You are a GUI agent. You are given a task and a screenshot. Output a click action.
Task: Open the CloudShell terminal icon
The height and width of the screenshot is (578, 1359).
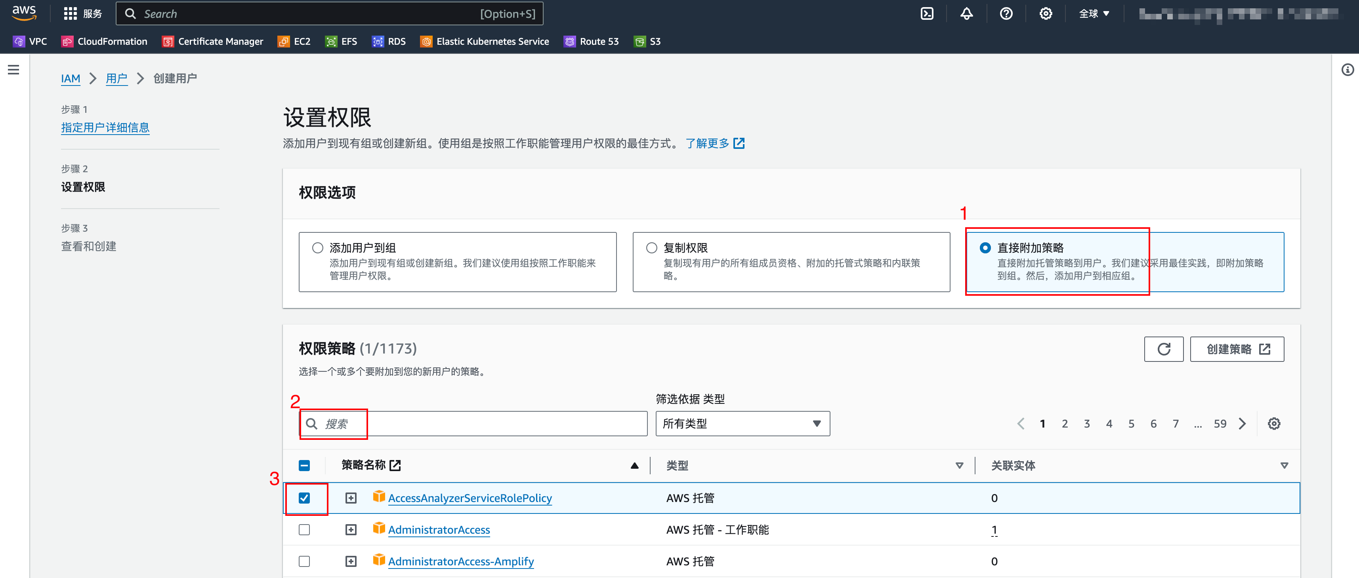click(927, 14)
